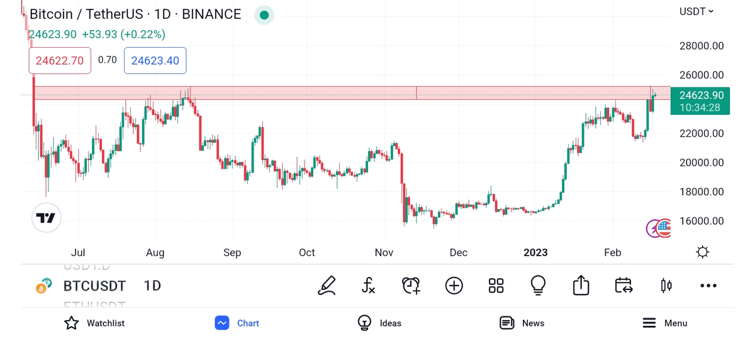The width and height of the screenshot is (755, 339).
Task: Tap the plus circle add icon
Action: [454, 286]
